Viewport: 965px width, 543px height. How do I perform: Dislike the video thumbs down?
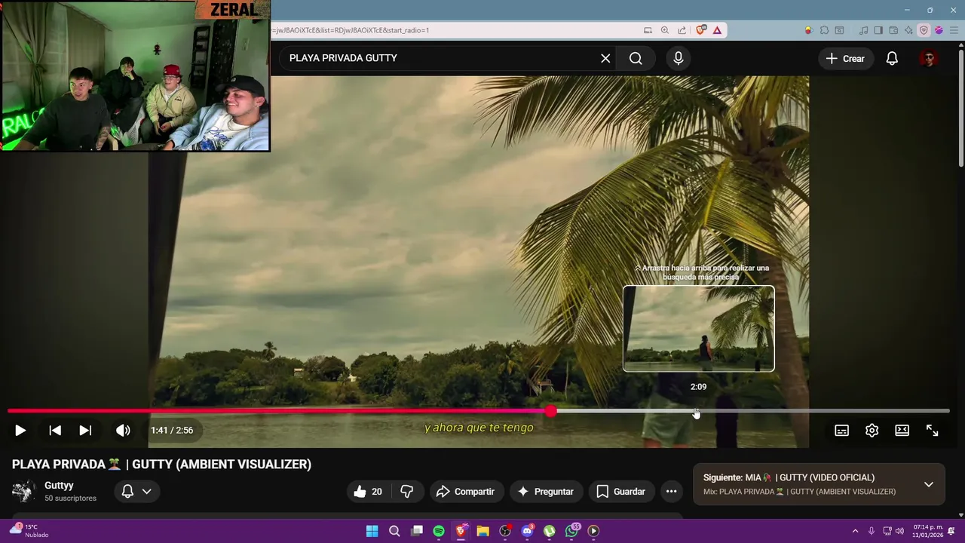pos(407,492)
